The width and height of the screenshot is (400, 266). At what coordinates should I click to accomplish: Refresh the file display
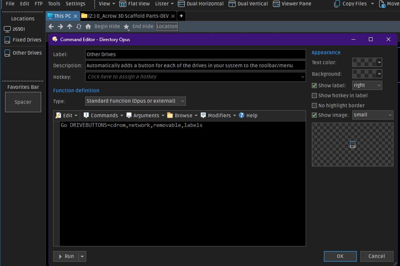pos(79,27)
